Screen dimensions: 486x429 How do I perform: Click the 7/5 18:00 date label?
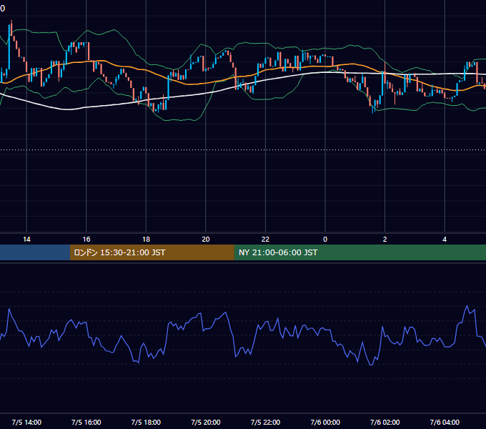pyautogui.click(x=146, y=422)
